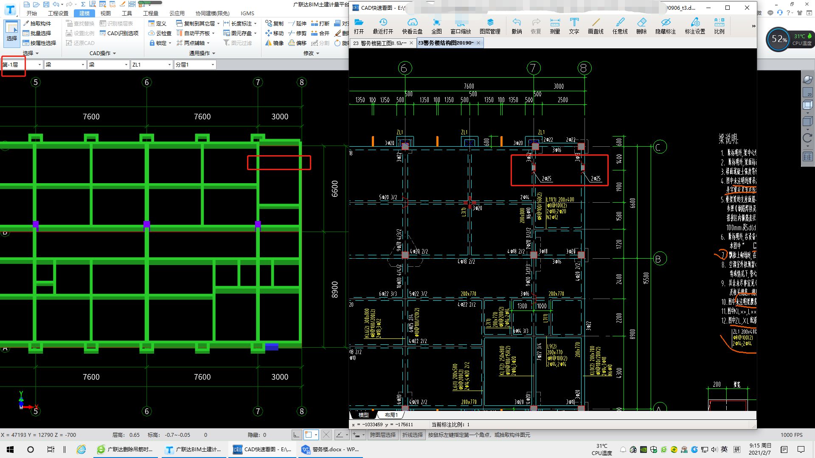Viewport: 815px width, 458px height.
Task: Toggle 跨图层选择 cross-layer selection
Action: 382,435
